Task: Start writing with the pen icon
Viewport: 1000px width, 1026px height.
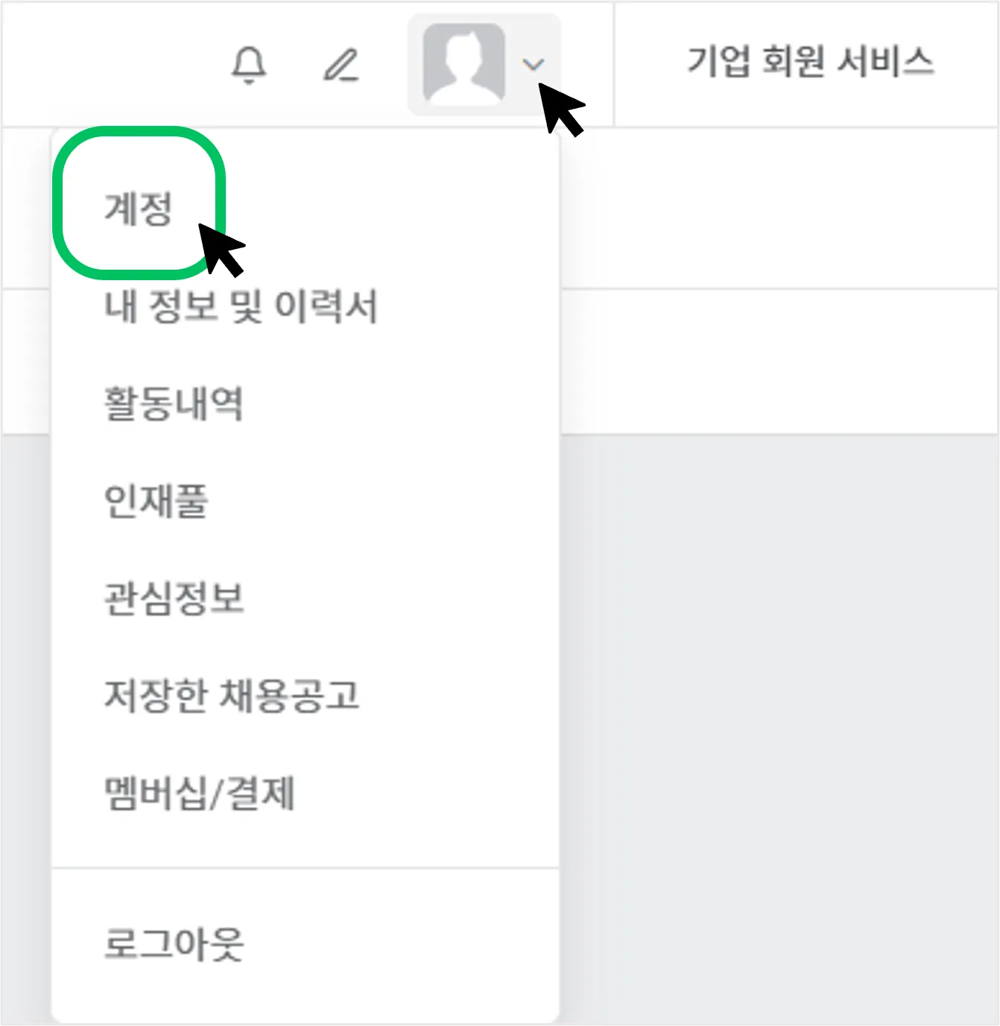Action: pyautogui.click(x=341, y=65)
